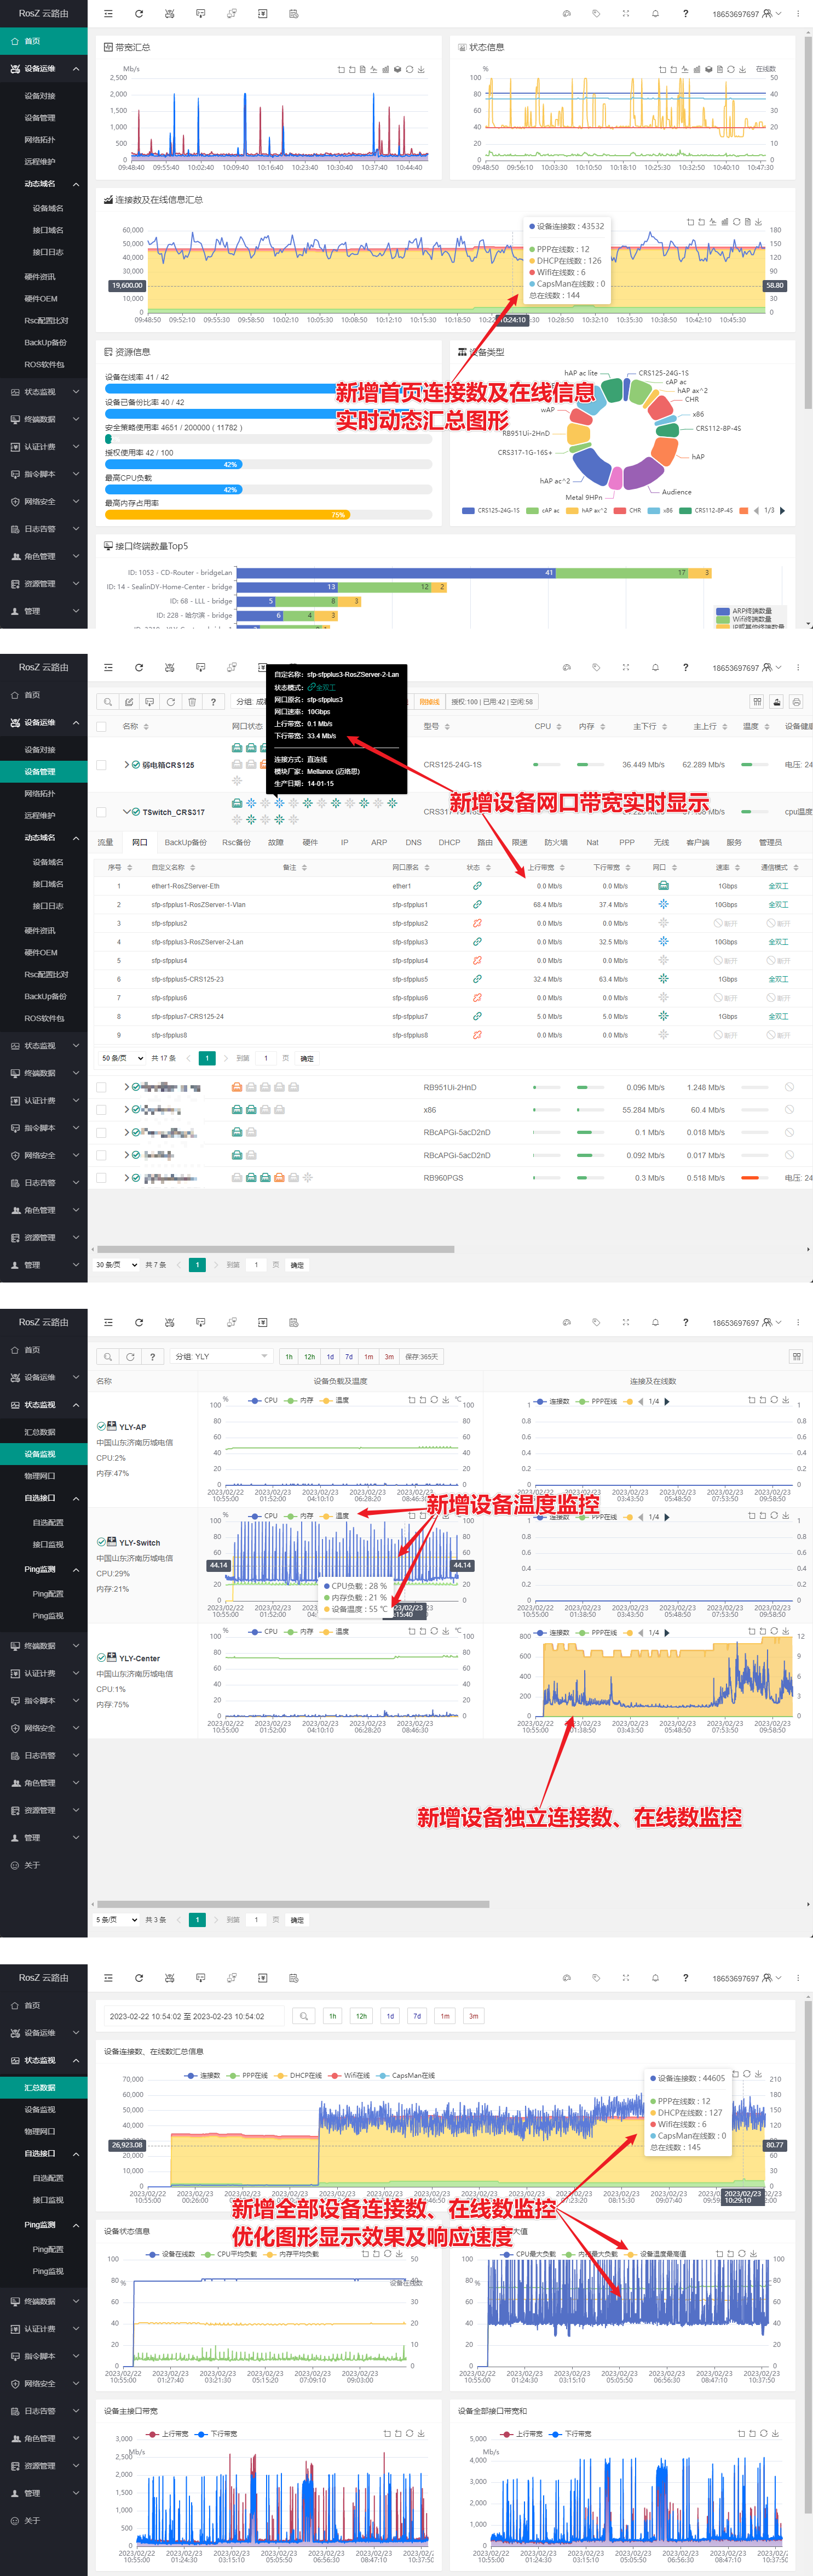Click edit icon in device management toolbar

pyautogui.click(x=129, y=702)
